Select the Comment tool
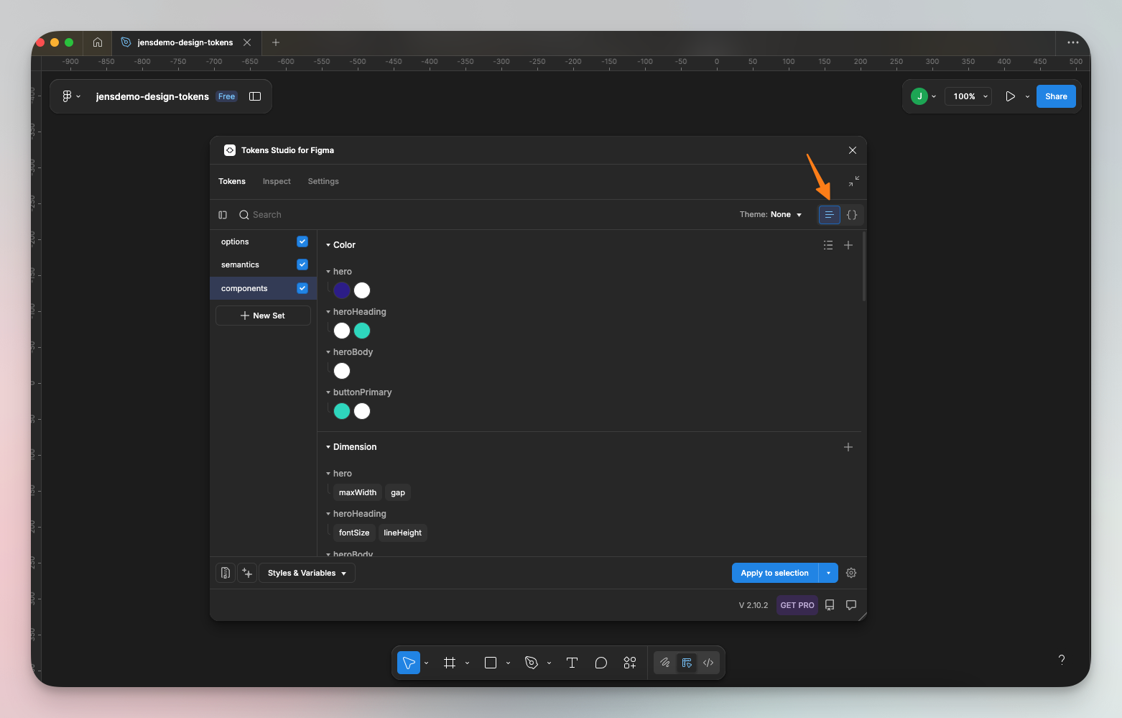 click(601, 663)
